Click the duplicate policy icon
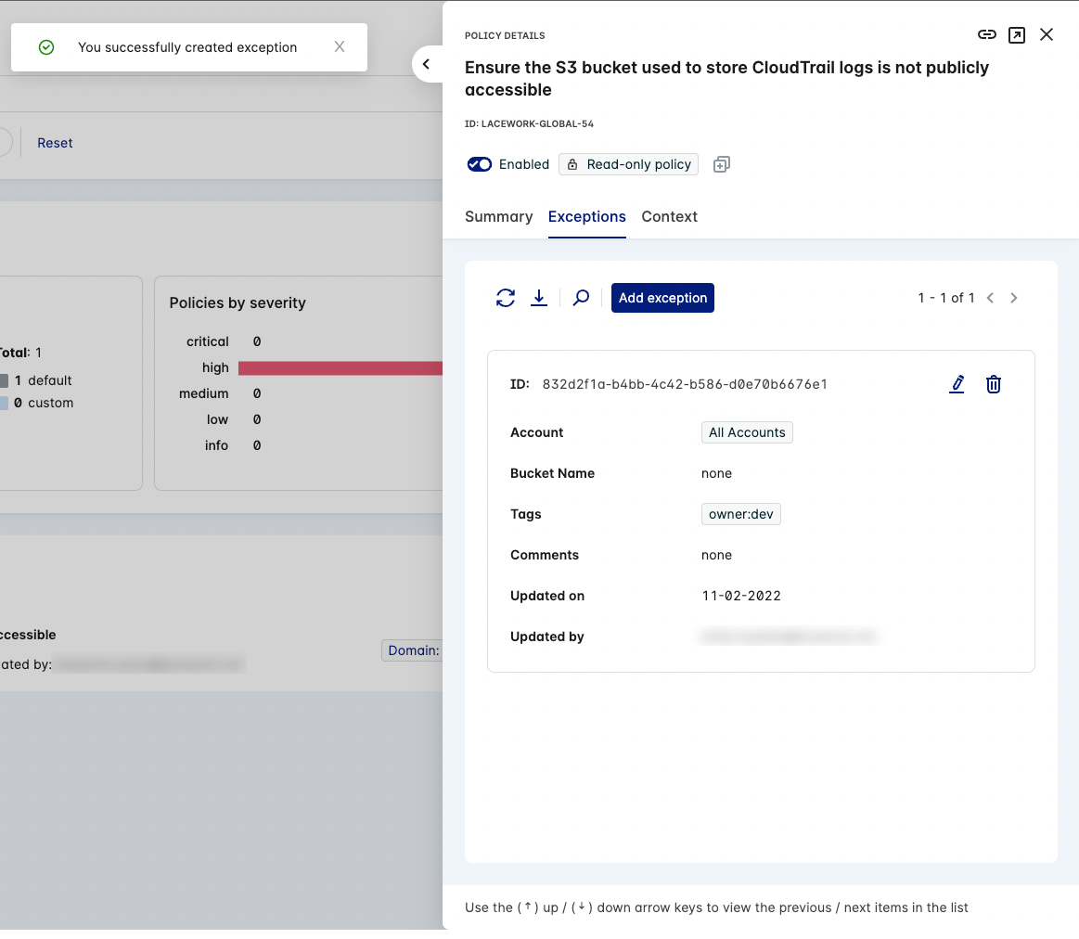The width and height of the screenshot is (1079, 939). (722, 164)
